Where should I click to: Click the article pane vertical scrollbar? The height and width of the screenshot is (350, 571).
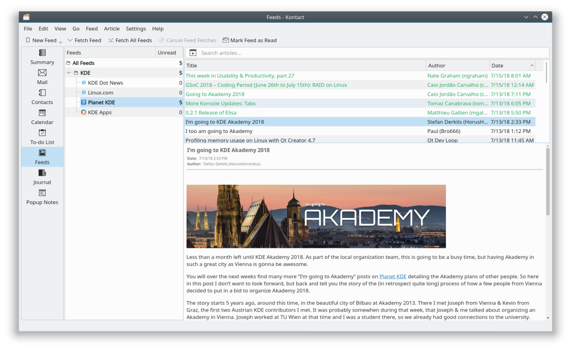(x=548, y=180)
